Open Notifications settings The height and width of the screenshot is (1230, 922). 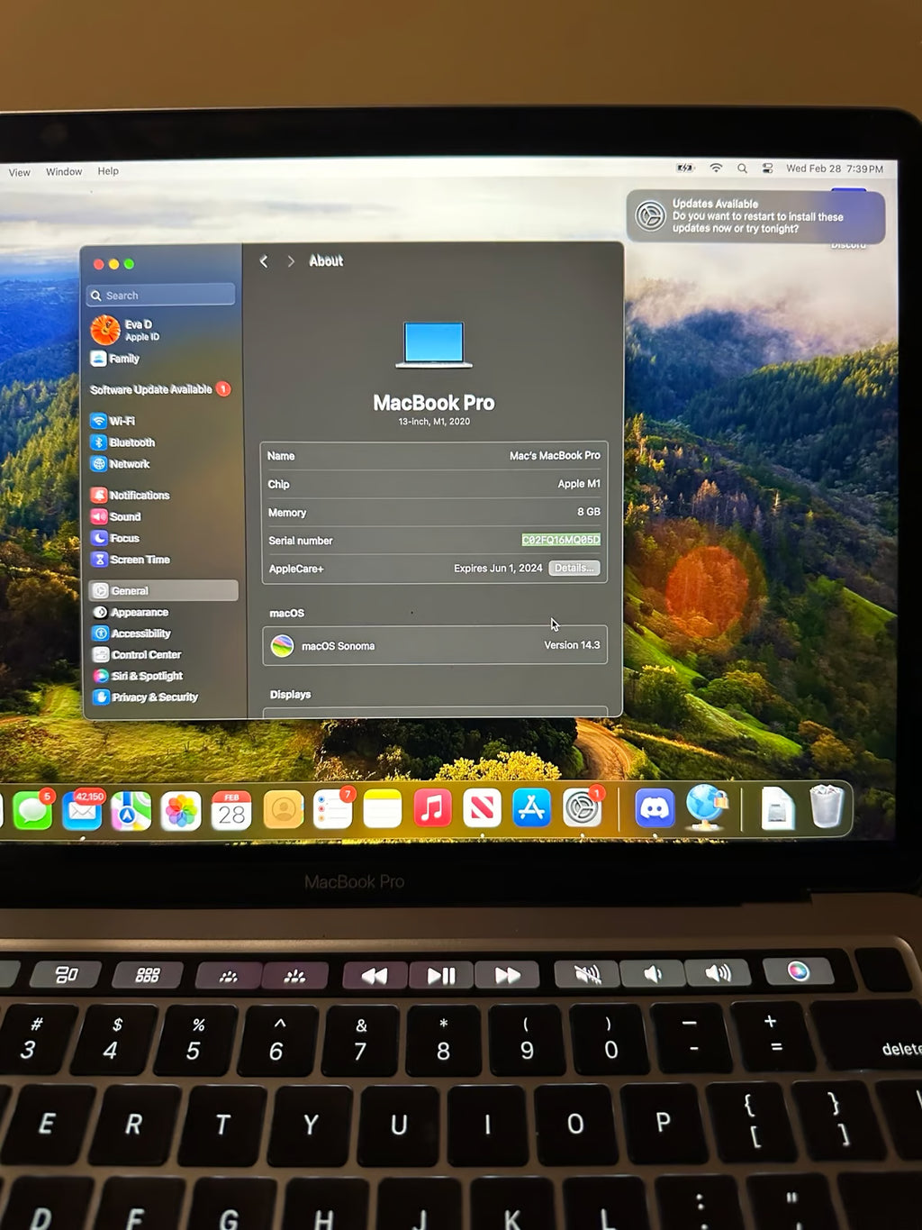coord(133,495)
